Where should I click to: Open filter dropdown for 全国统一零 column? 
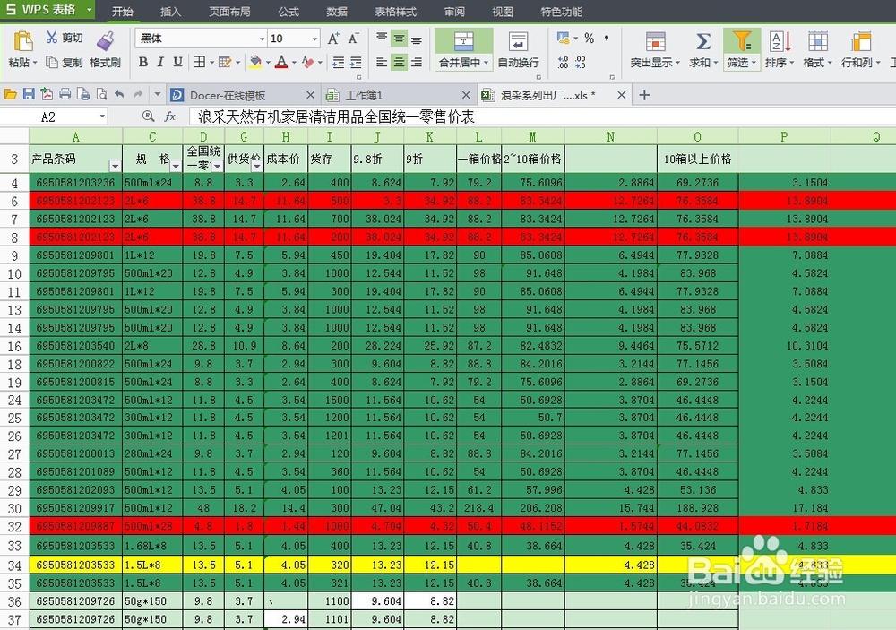click(x=217, y=166)
